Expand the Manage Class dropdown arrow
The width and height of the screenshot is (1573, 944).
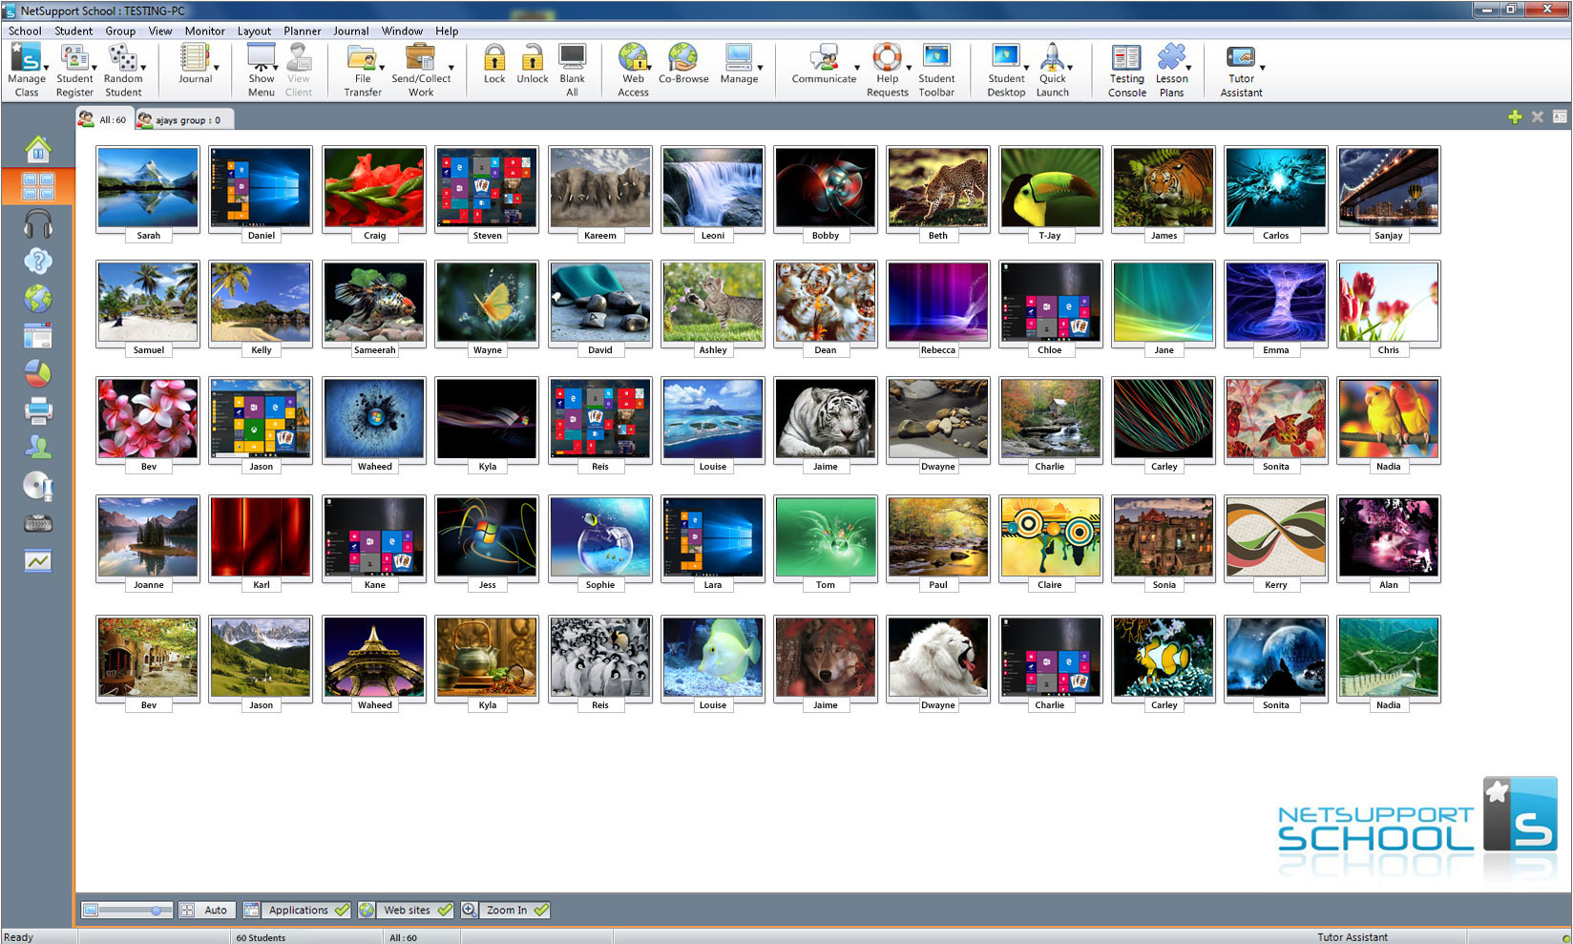pyautogui.click(x=46, y=68)
